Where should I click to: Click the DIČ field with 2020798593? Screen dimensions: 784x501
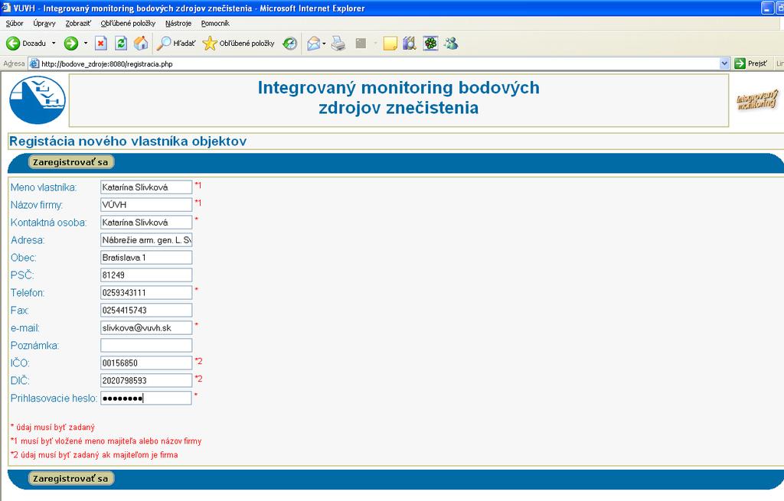click(146, 381)
